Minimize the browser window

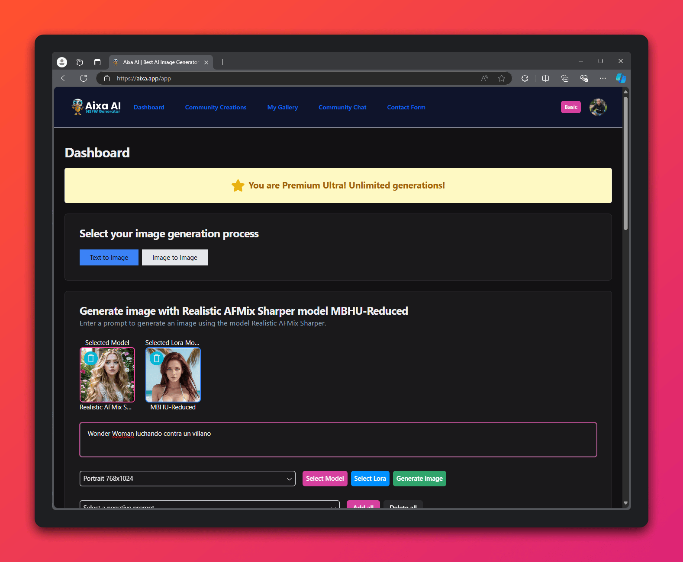tap(581, 61)
